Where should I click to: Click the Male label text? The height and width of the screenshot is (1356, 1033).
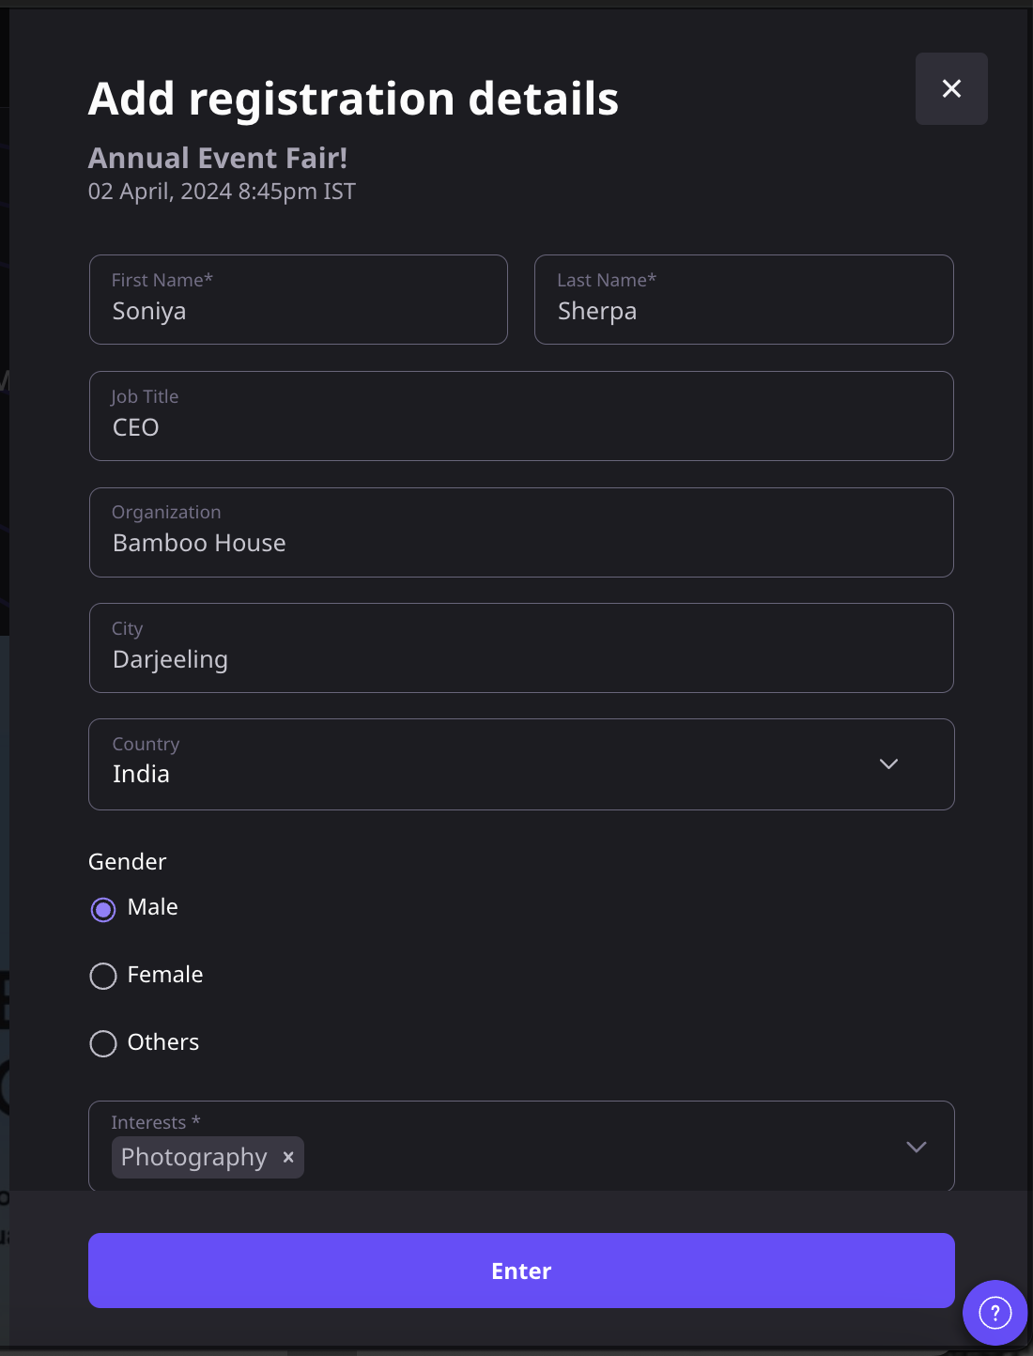pyautogui.click(x=153, y=907)
